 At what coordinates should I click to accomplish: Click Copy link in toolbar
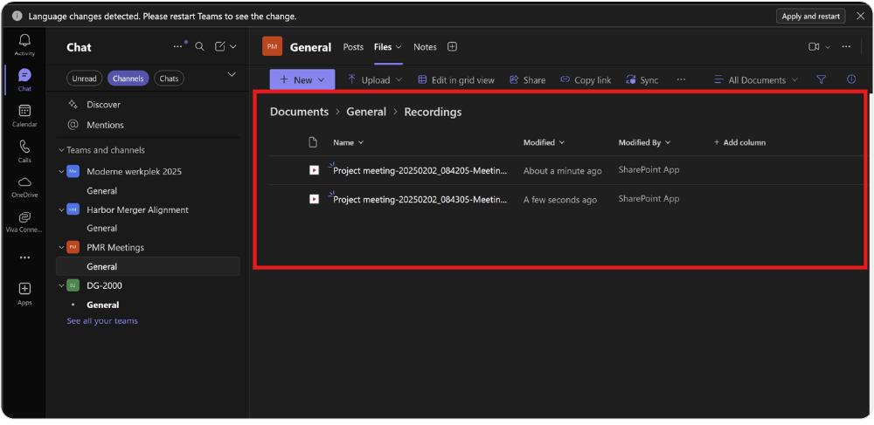586,80
